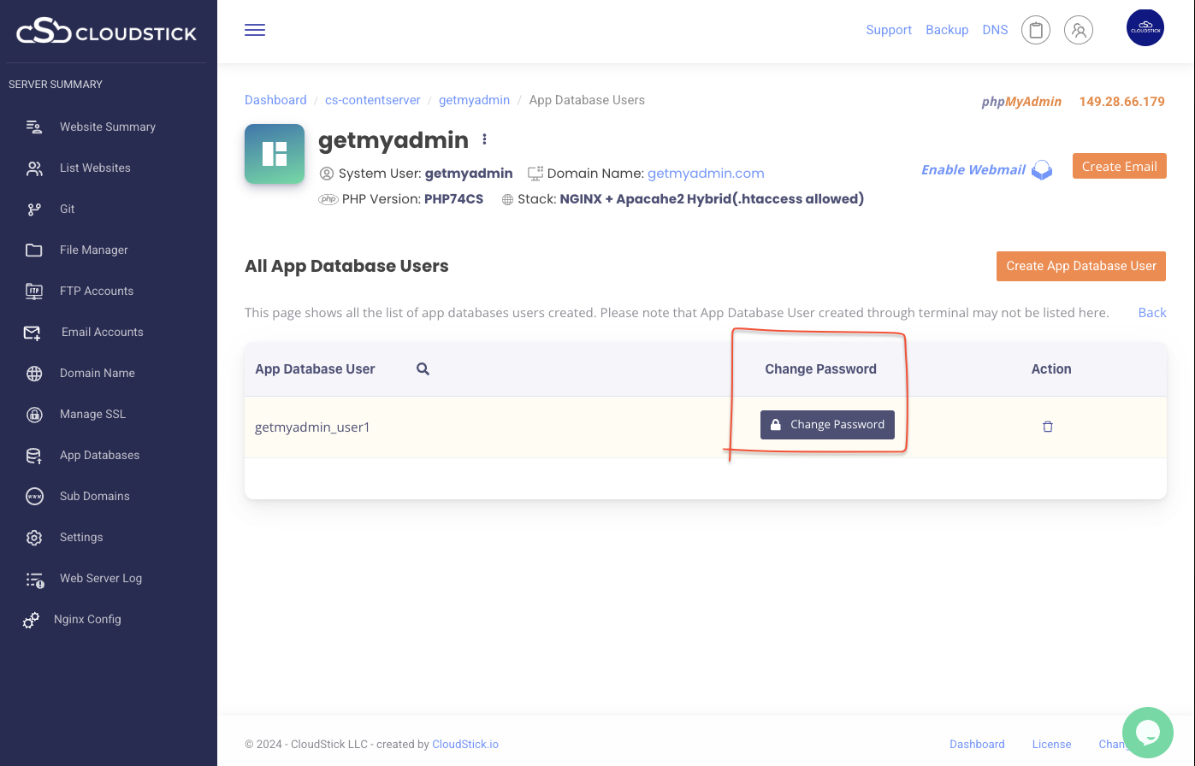
Task: Open the three-dot menu next to getmyadmin
Action: tap(485, 139)
